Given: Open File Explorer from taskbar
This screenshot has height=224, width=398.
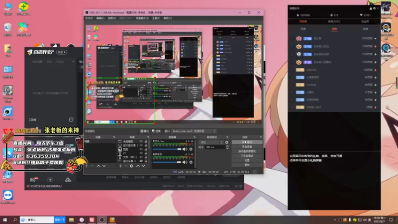Looking at the screenshot, I should [71, 220].
